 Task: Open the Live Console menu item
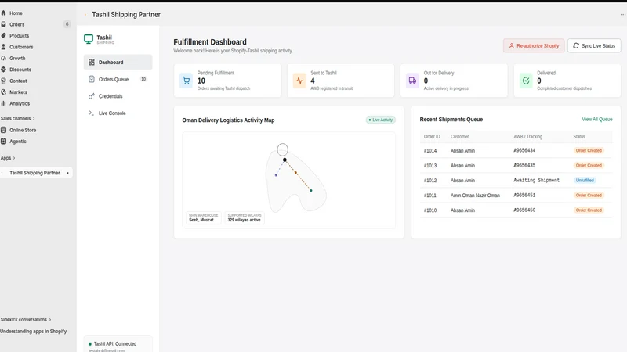click(118, 113)
